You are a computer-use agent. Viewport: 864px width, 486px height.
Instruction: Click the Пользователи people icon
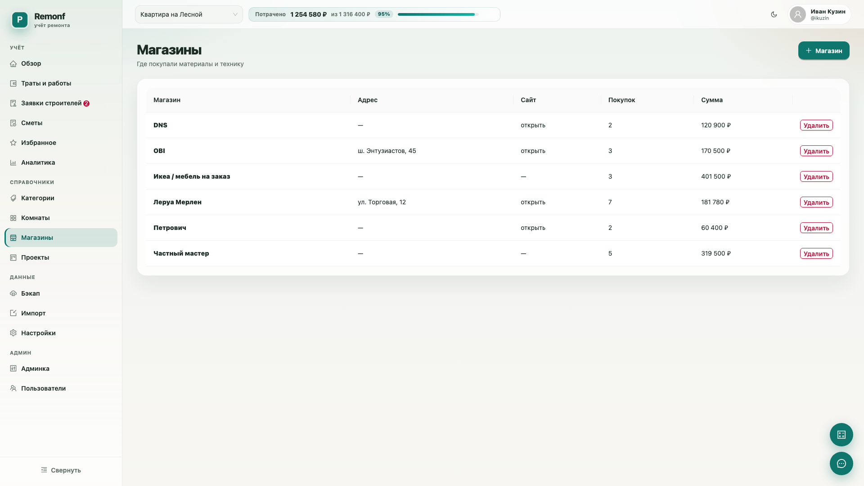pyautogui.click(x=13, y=389)
